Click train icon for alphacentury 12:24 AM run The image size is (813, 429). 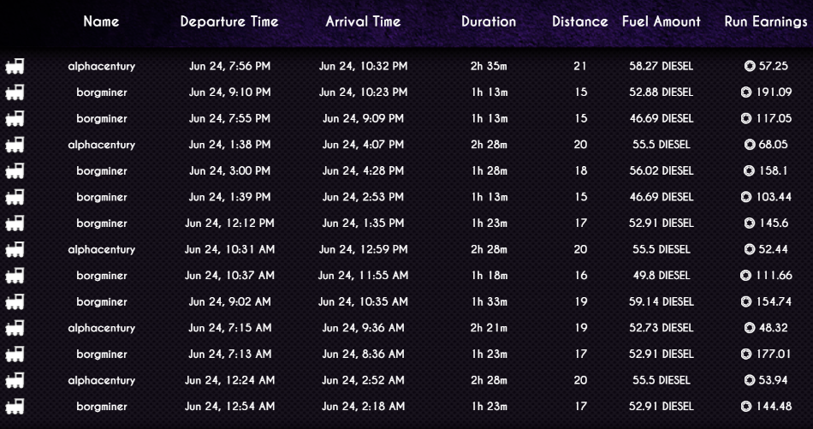click(15, 380)
